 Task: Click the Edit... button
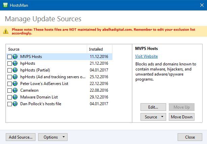click(153, 107)
